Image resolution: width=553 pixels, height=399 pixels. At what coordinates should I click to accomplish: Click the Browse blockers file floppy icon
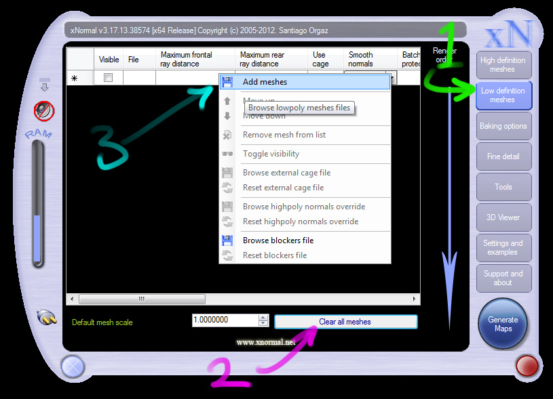[x=227, y=240]
